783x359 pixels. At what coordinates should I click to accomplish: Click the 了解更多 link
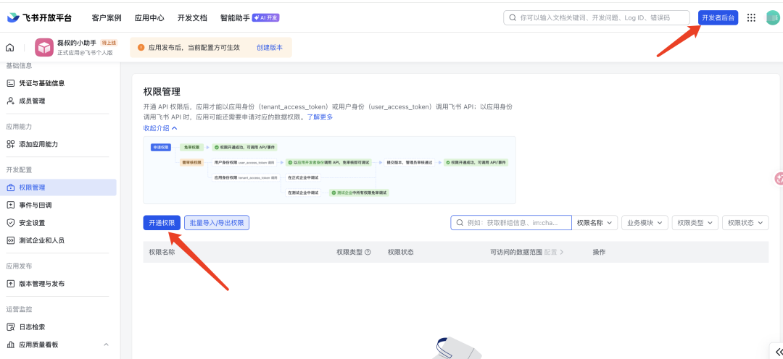coord(320,117)
